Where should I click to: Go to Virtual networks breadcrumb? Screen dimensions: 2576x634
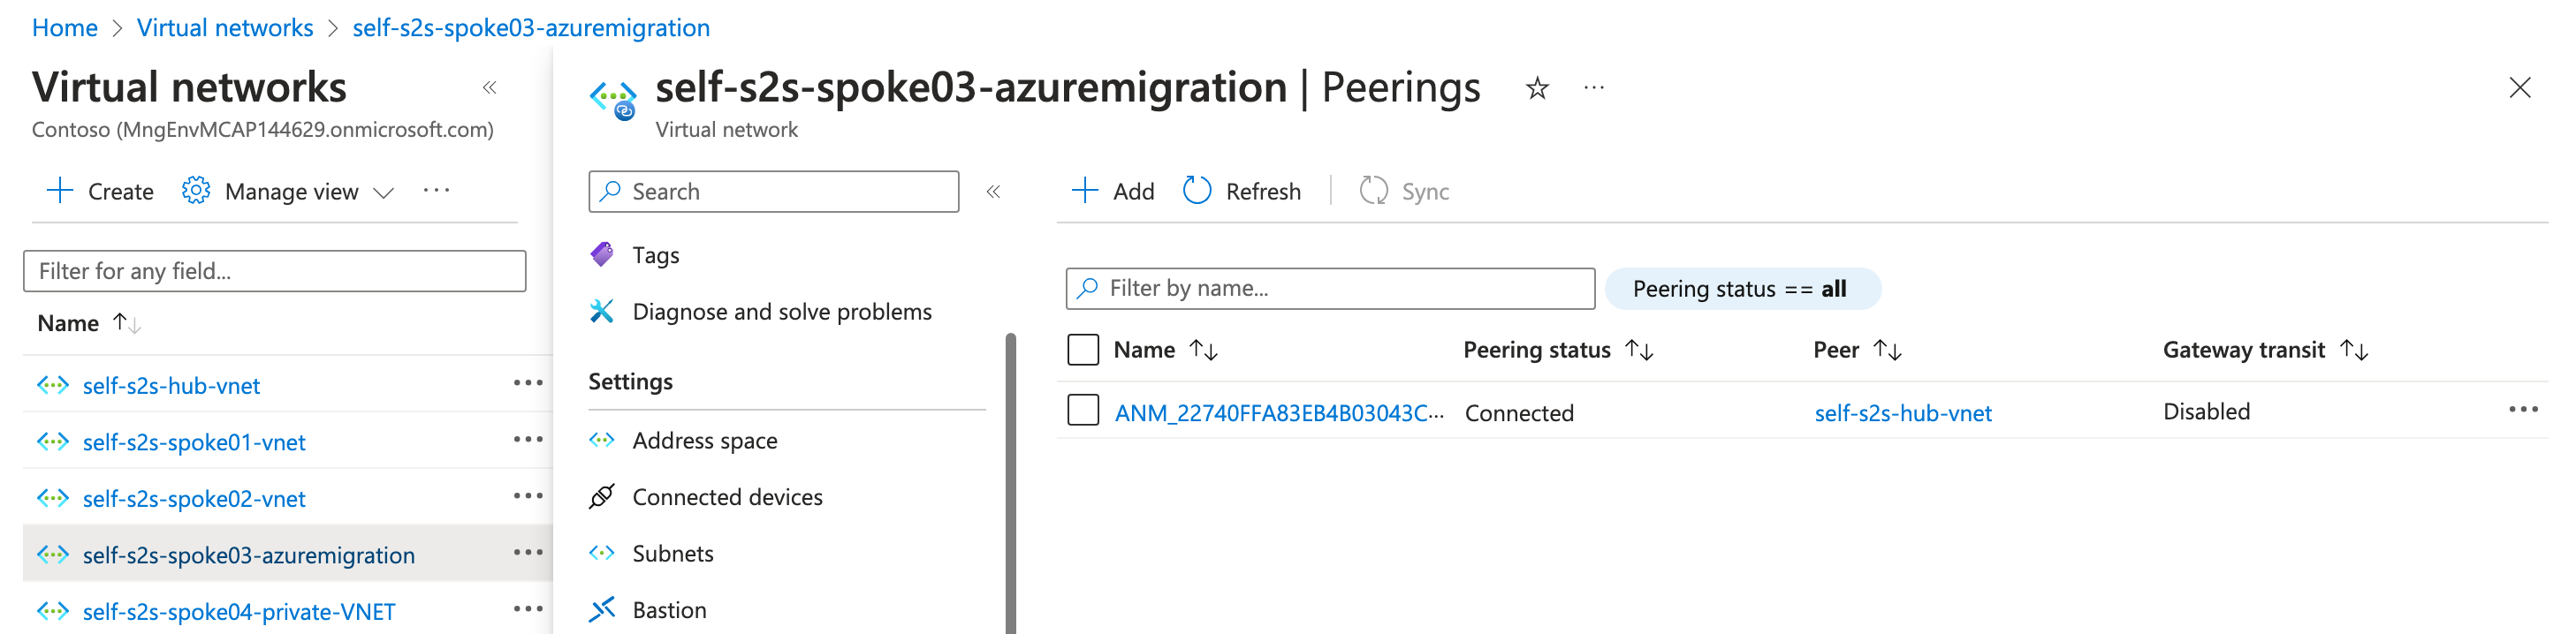click(225, 28)
